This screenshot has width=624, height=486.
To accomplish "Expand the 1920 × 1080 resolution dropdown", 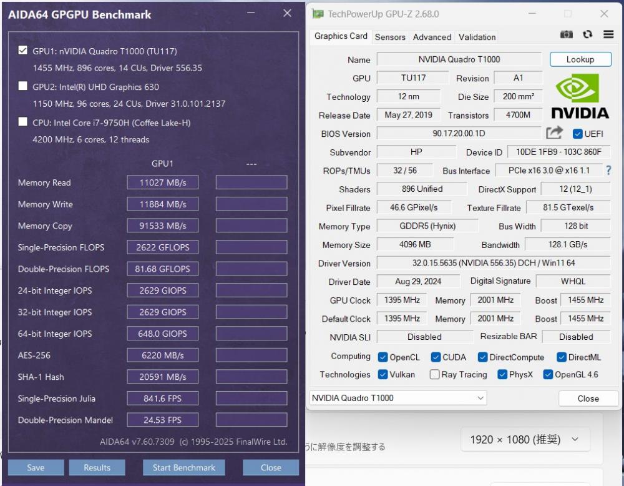I will pyautogui.click(x=525, y=439).
